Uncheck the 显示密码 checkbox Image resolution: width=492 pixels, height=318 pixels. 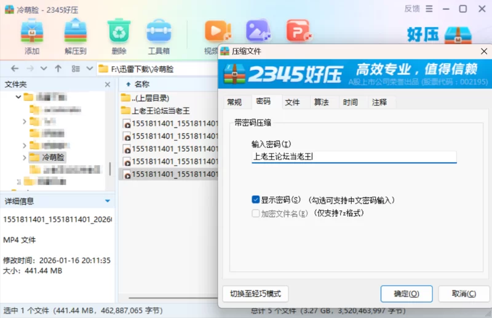(255, 200)
